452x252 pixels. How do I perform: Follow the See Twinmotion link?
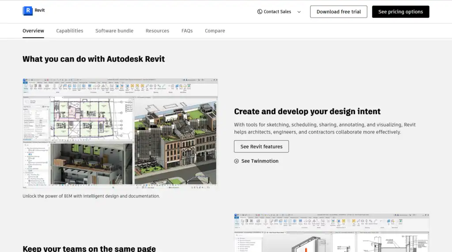coord(260,161)
